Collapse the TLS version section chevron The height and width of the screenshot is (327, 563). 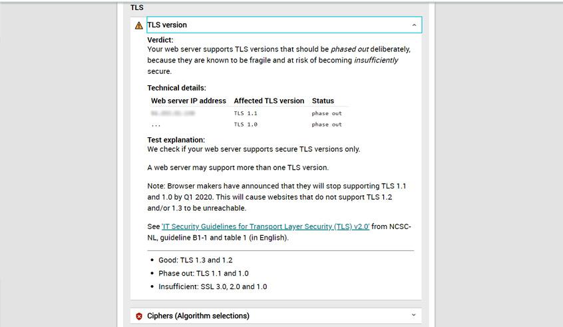click(414, 25)
